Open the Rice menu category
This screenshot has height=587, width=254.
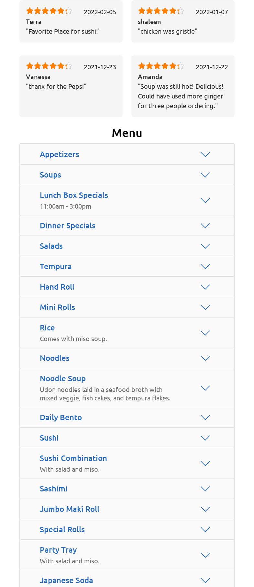[47, 328]
